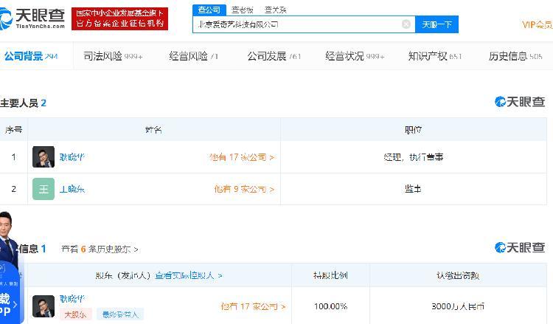553x324 pixels.
Task: Expand 他有 17 家公司 in shareholder row
Action: (253, 306)
